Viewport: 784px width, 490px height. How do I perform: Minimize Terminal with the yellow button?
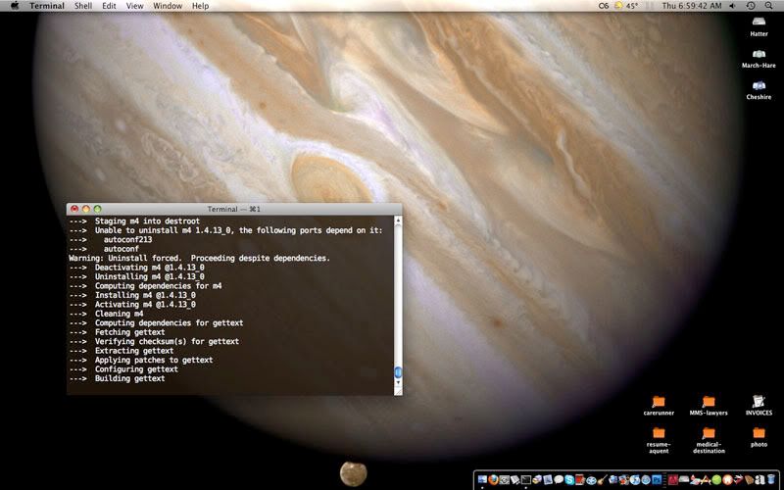coord(86,209)
